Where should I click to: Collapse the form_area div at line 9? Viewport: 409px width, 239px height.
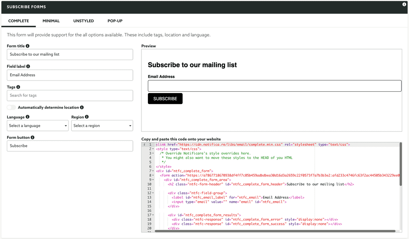(153, 180)
